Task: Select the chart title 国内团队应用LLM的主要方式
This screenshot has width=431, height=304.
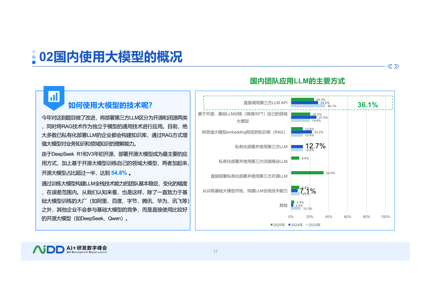Action: (297, 81)
